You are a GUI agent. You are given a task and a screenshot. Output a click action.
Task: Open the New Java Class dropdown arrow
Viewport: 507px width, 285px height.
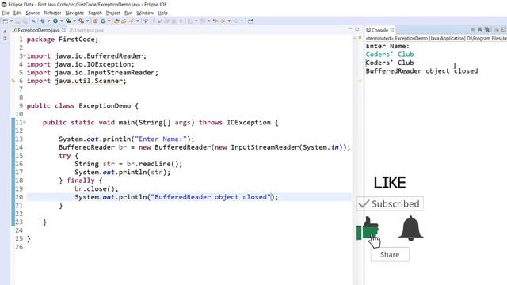109,21
